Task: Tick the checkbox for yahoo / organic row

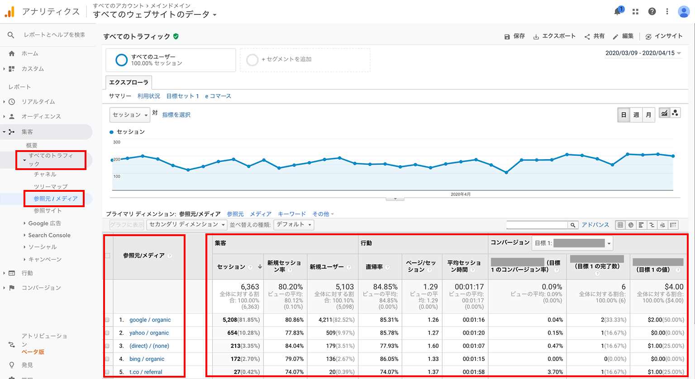Action: 108,333
